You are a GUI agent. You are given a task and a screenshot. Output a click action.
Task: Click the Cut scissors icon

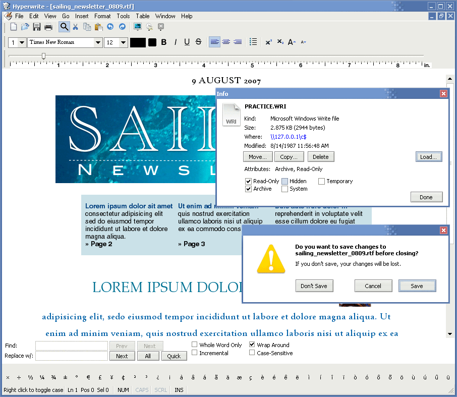pos(76,27)
